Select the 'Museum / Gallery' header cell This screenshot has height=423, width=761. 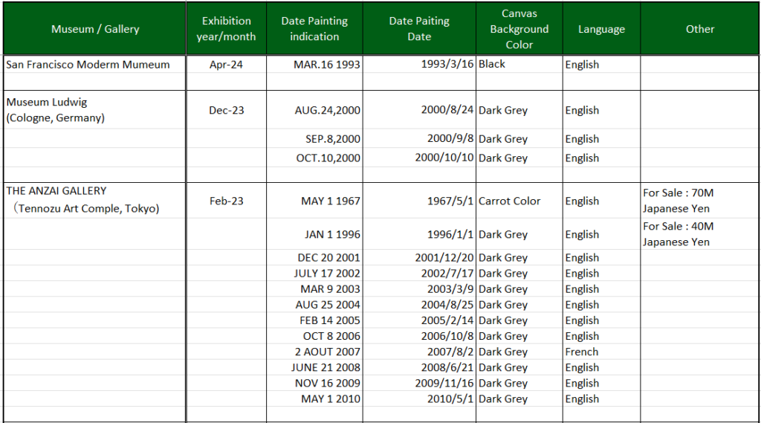tap(94, 29)
